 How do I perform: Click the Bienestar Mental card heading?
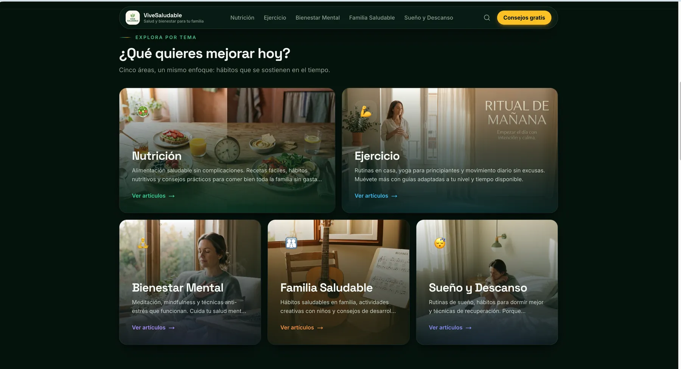coord(178,288)
